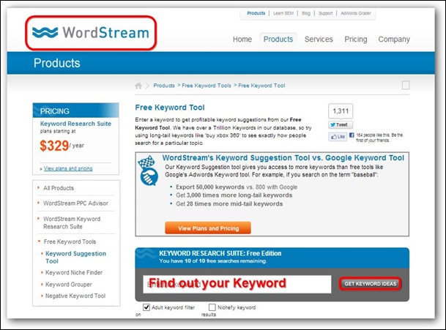
Task: Click the top utility Products link
Action: tap(256, 13)
